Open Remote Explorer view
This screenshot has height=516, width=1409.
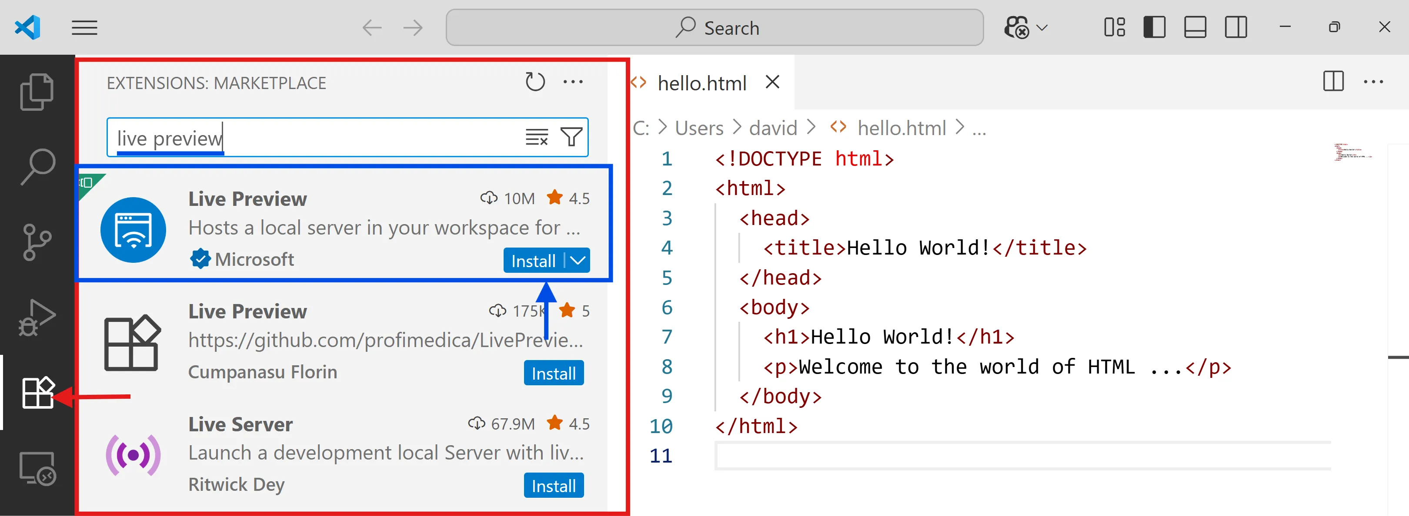tap(37, 468)
